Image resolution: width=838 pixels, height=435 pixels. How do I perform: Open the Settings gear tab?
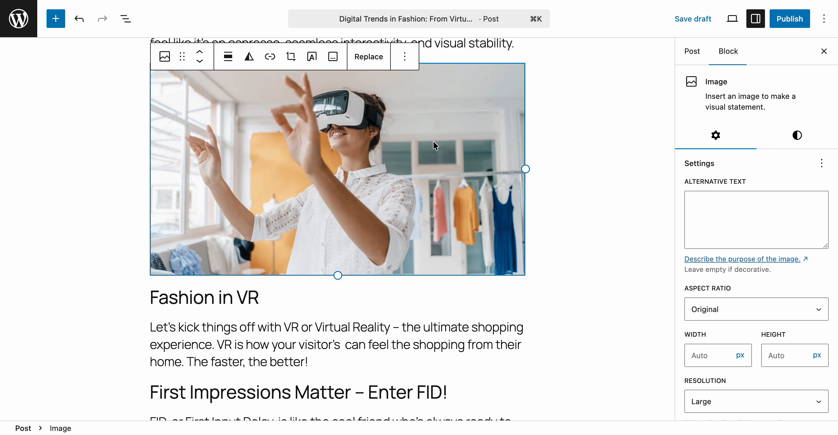coord(716,135)
